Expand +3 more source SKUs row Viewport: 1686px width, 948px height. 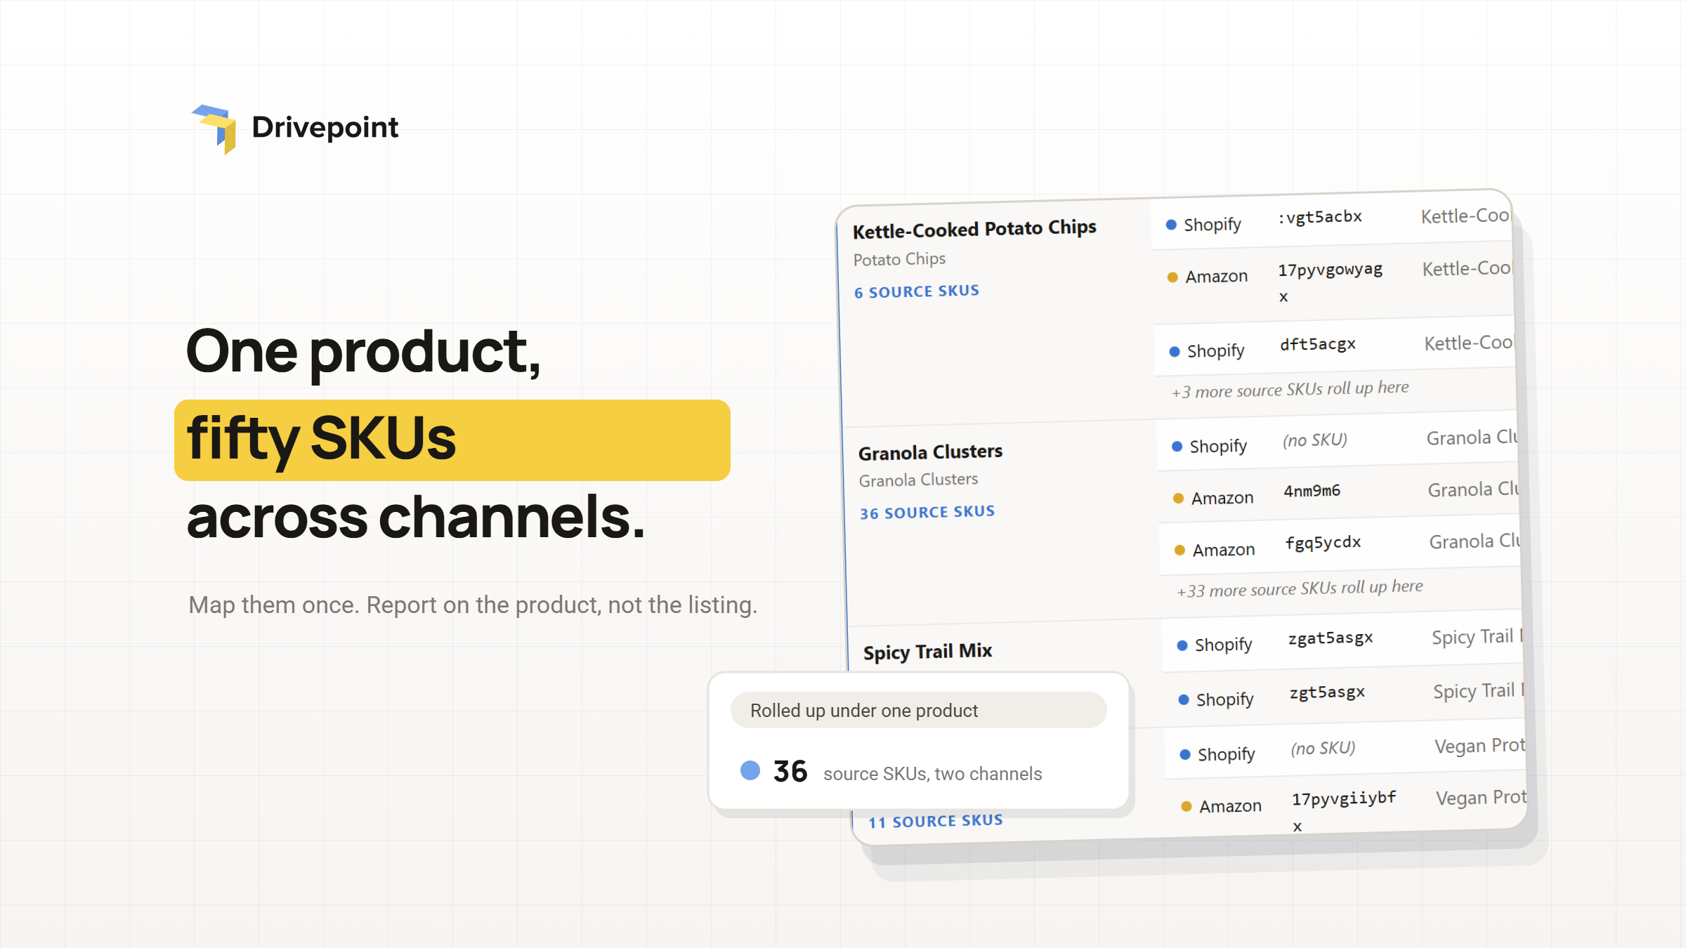pos(1290,389)
